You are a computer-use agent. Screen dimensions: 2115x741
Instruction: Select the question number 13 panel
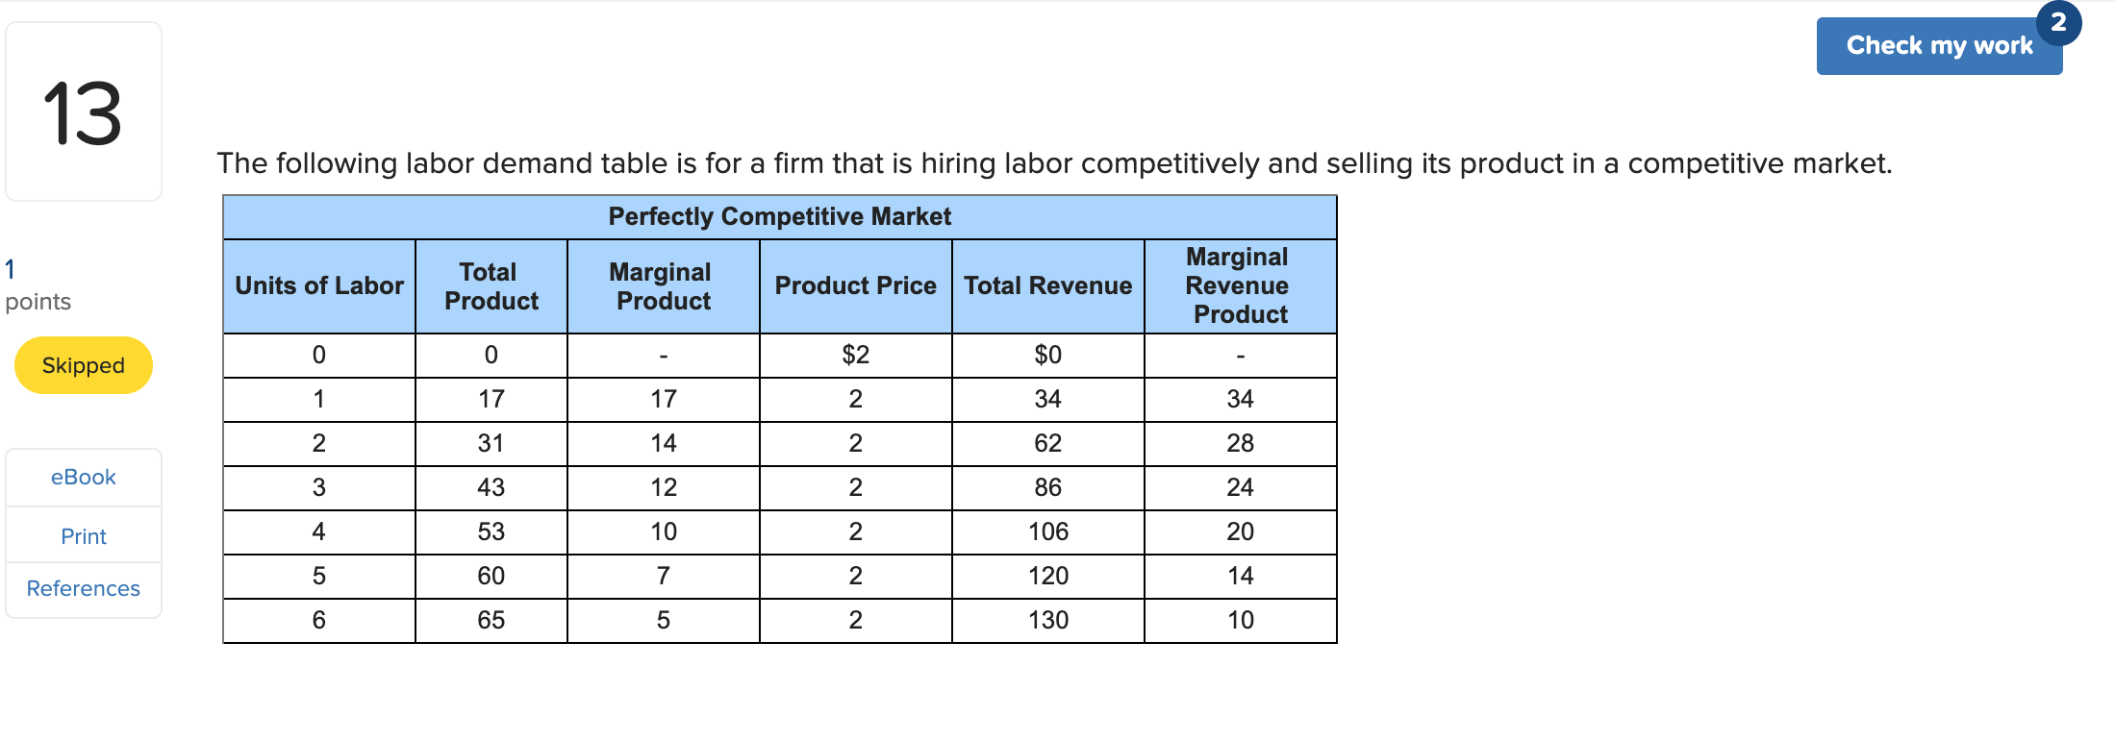tap(84, 111)
